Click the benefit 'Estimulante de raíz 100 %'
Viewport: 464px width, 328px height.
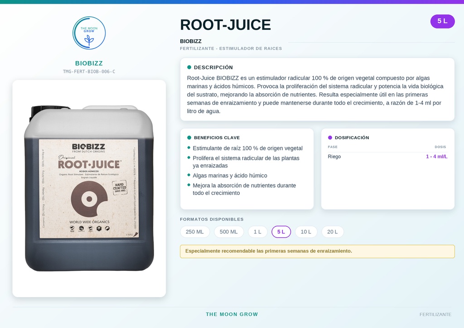[248, 148]
